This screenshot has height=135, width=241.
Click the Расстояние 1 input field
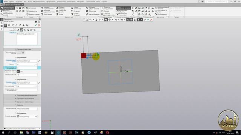(x=27, y=75)
